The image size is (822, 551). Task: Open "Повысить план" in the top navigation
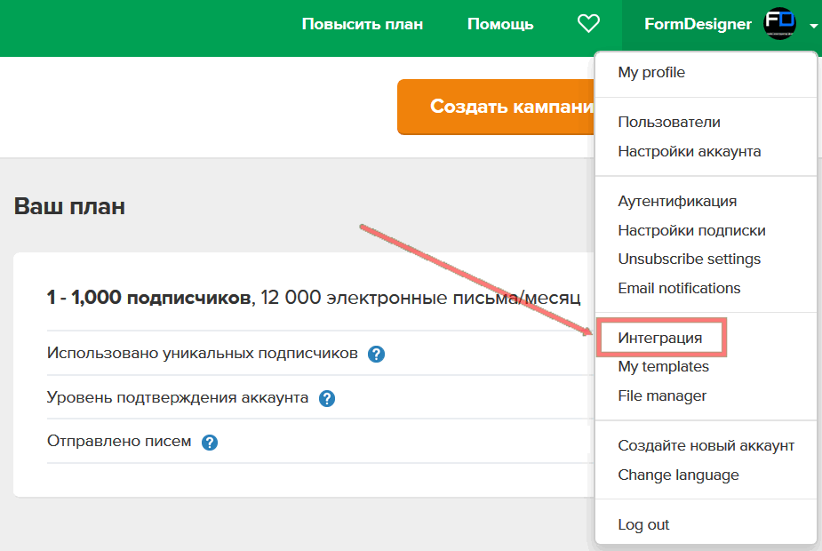(x=363, y=24)
